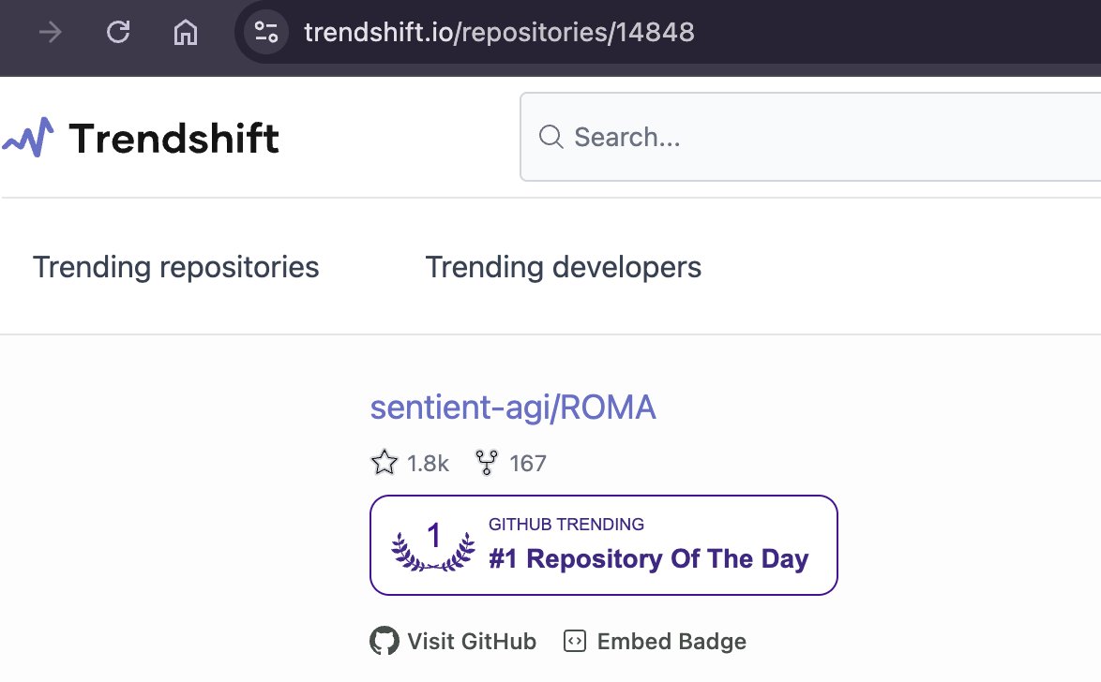
Task: Select the trendshift.io address bar URL
Action: click(x=499, y=33)
